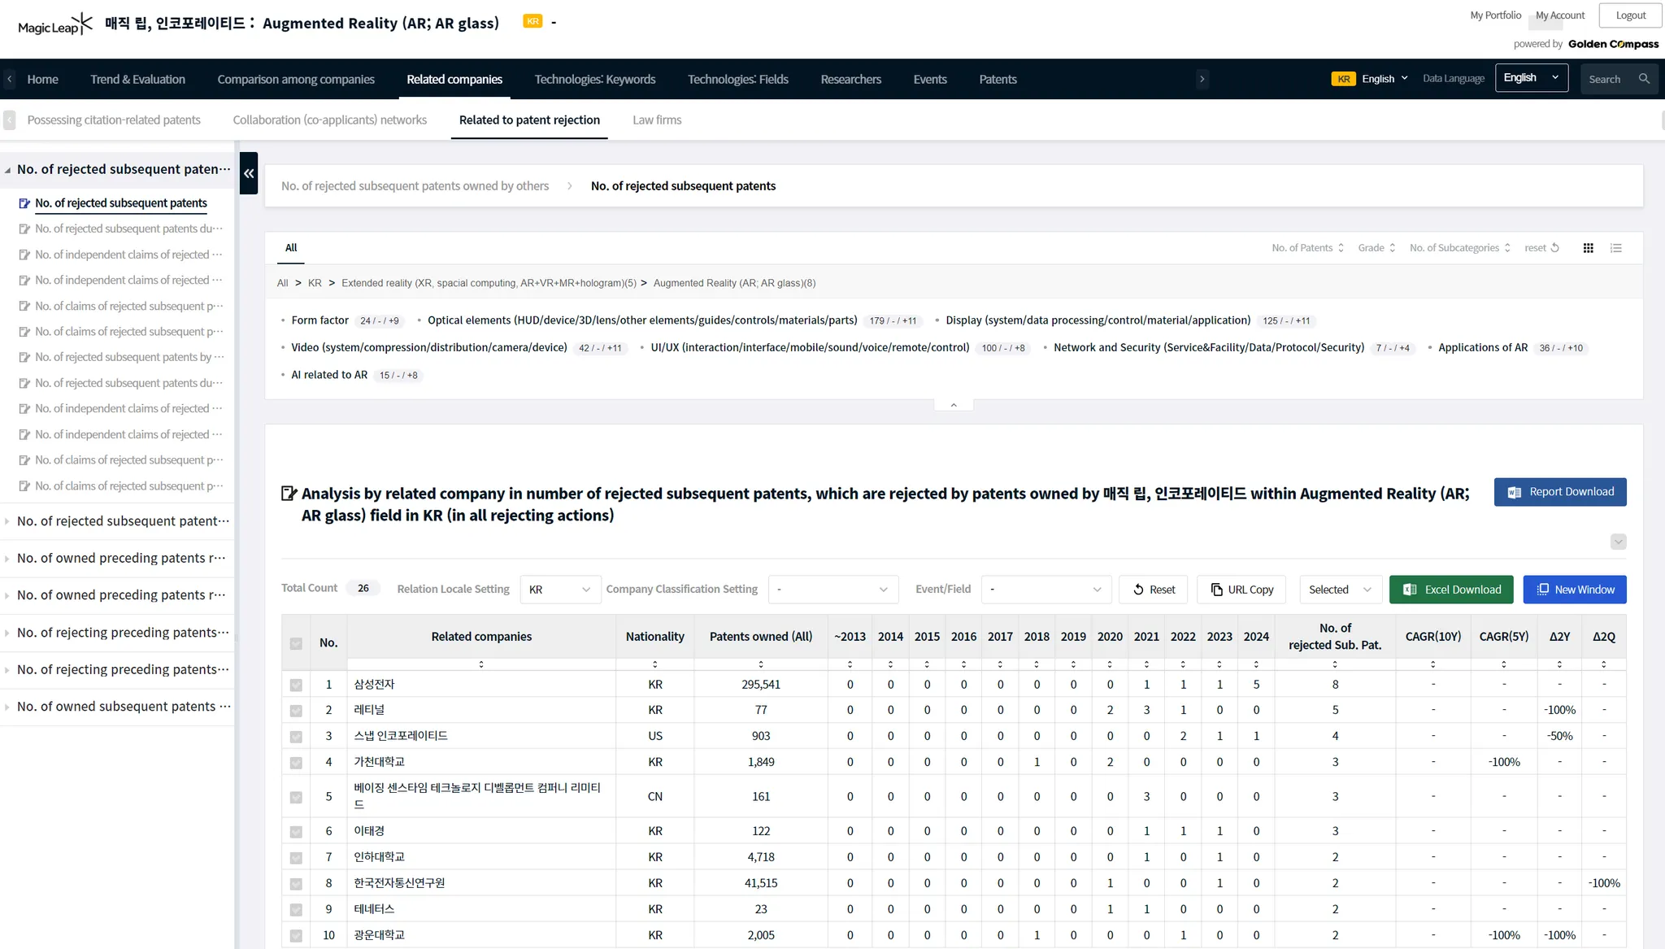Collapse category panel with up chevron
Screen dimensions: 1665x949
coord(954,405)
